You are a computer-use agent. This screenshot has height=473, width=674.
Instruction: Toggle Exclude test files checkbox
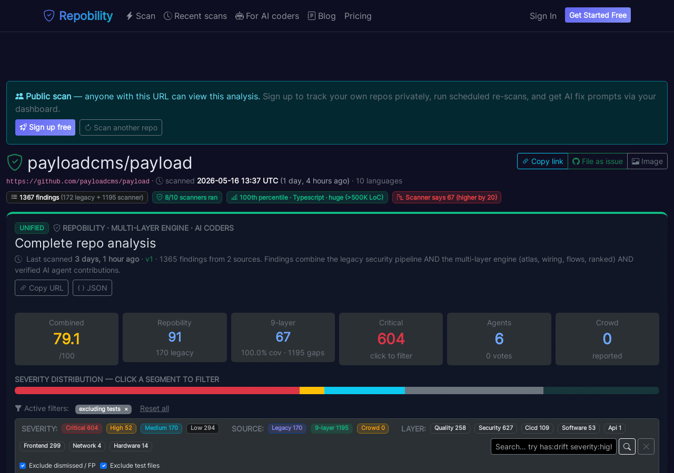[104, 466]
